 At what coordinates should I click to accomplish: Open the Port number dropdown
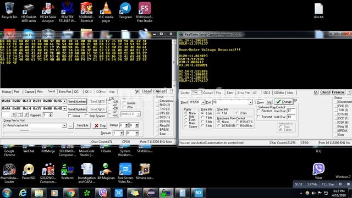pyautogui.click(x=250, y=102)
